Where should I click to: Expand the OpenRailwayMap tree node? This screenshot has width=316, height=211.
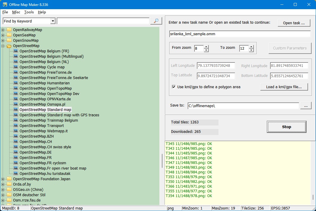tap(3, 30)
